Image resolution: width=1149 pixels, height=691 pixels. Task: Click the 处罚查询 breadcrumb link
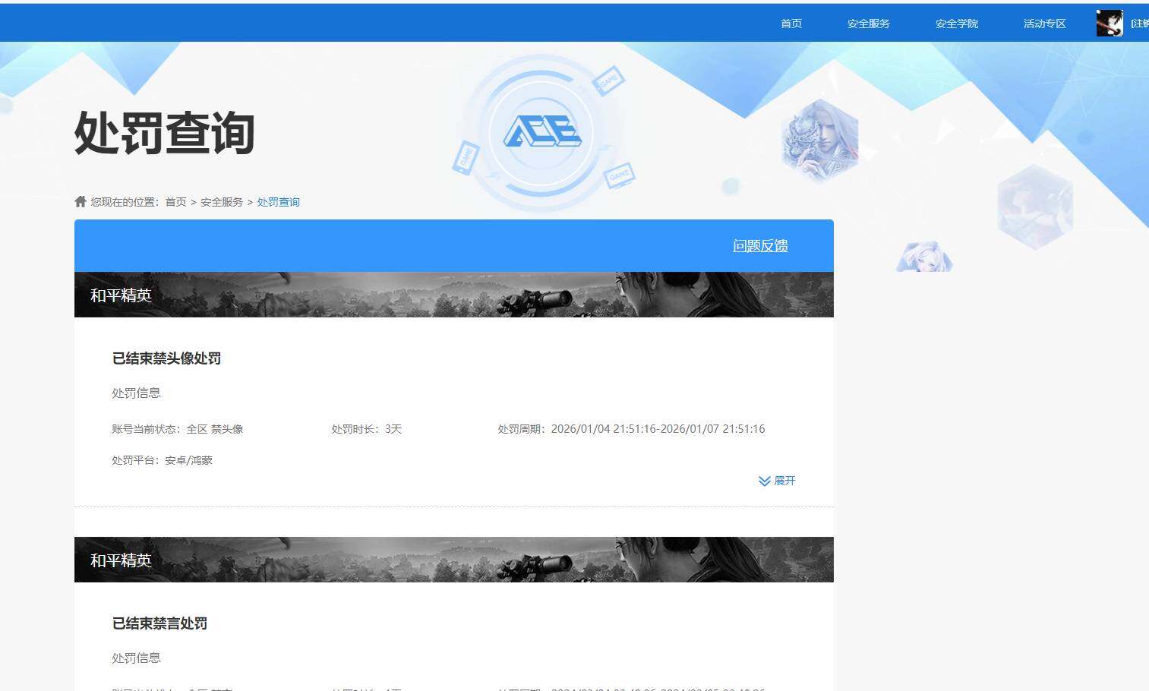pos(279,202)
